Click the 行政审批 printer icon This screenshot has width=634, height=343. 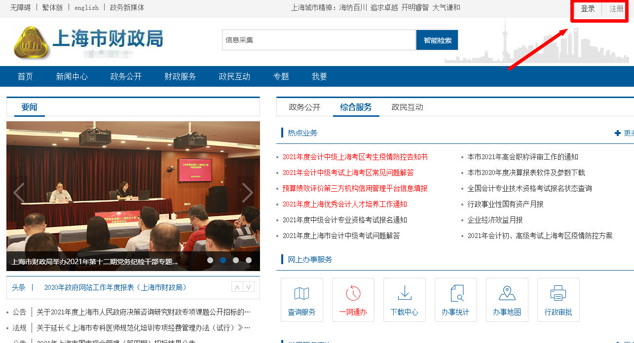pyautogui.click(x=558, y=296)
